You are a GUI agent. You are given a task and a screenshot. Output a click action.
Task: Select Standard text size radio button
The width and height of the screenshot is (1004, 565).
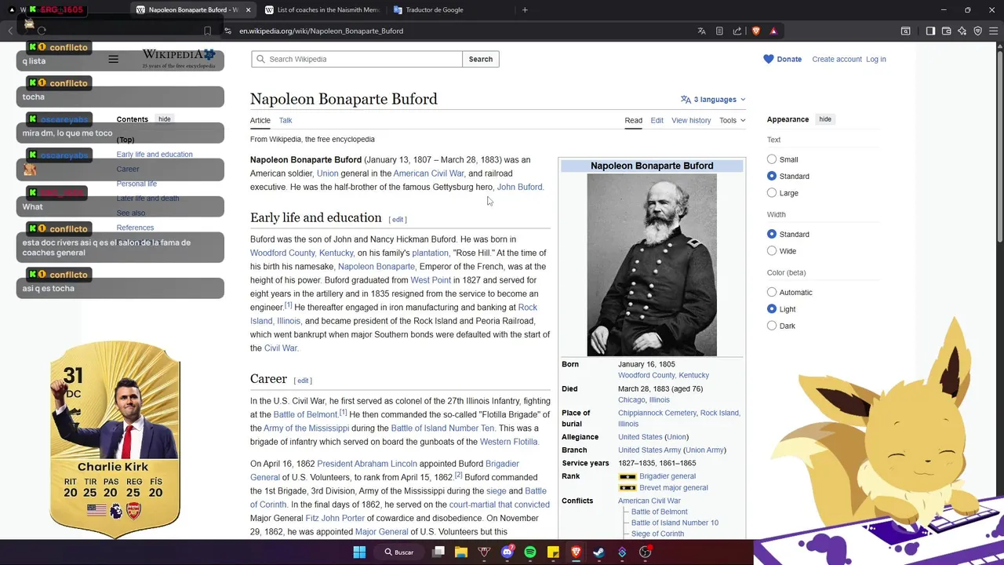point(772,176)
